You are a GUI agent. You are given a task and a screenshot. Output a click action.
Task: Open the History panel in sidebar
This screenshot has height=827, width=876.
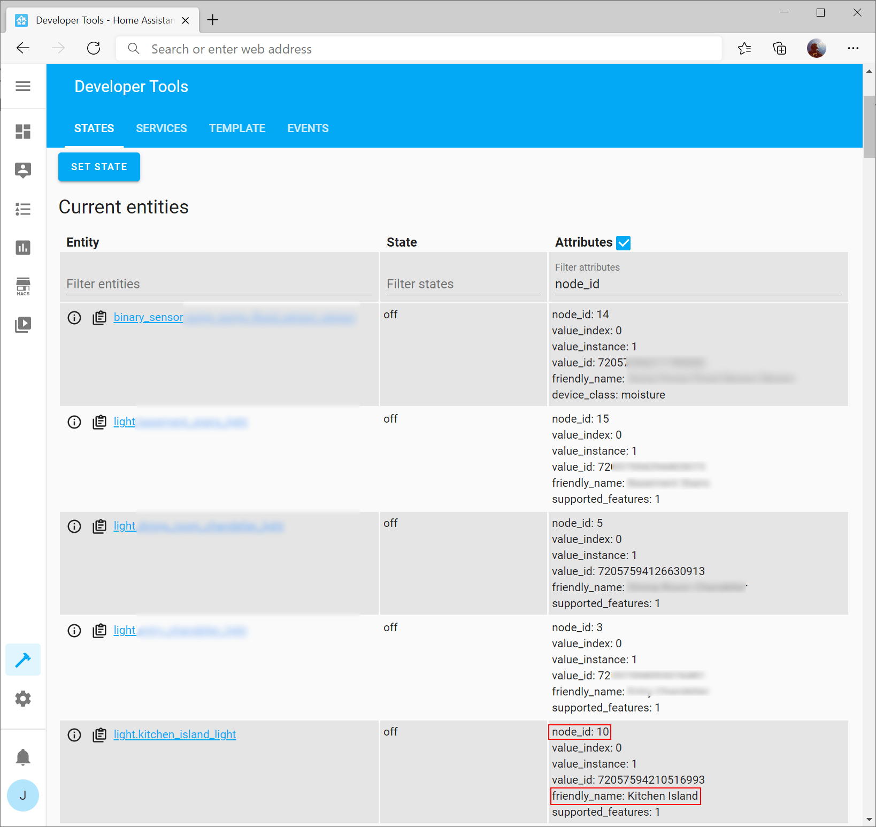pos(24,248)
